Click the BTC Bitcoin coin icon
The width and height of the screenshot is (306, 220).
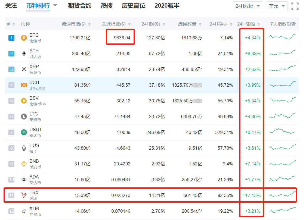tap(24, 38)
